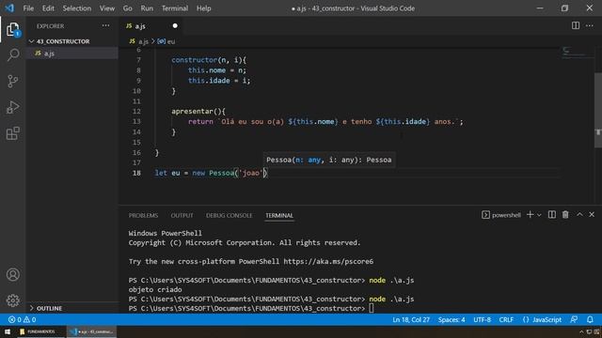The image size is (602, 338).
Task: Go to line via Ln 18, Col 27
Action: coord(411,319)
